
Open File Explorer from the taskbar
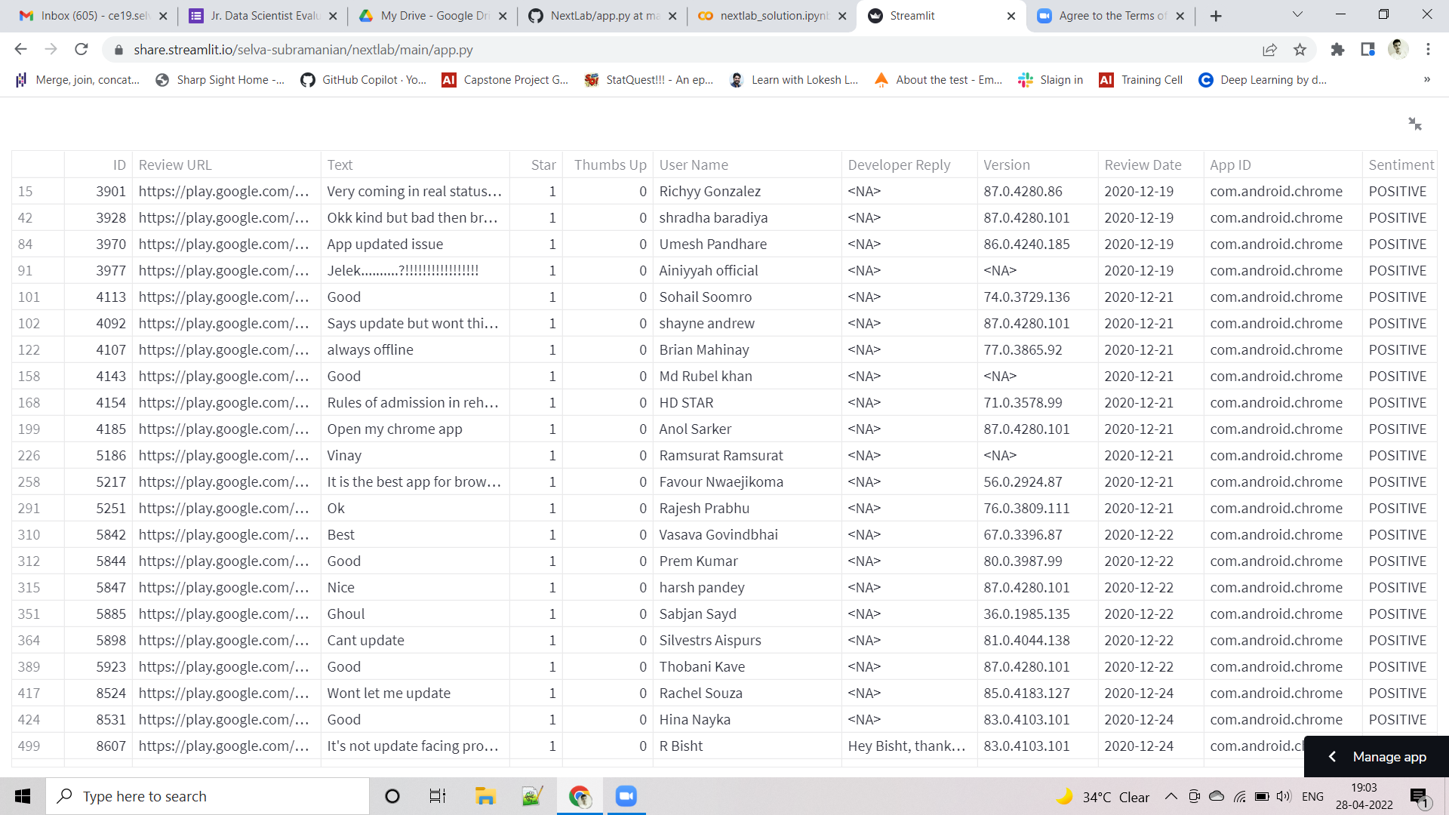click(x=485, y=795)
